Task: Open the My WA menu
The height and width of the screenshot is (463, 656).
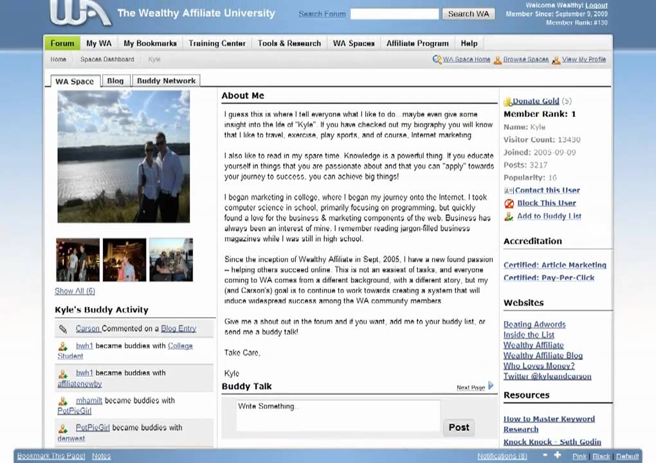Action: (x=99, y=43)
